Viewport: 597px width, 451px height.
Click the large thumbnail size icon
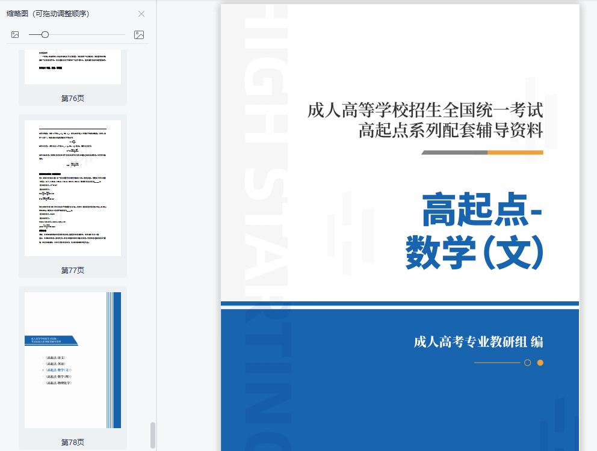(x=139, y=35)
